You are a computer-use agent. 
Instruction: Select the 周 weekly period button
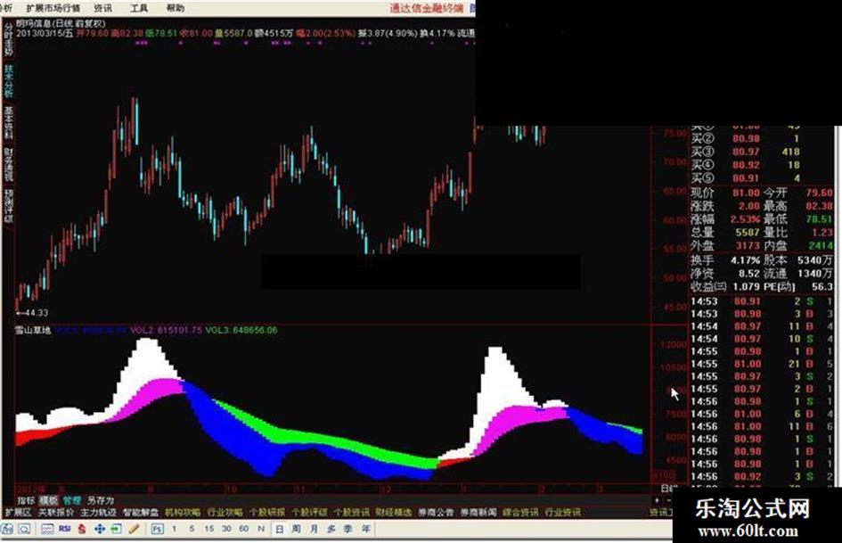pyautogui.click(x=297, y=529)
